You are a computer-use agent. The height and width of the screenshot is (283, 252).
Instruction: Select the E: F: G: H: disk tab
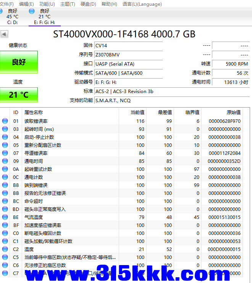pyautogui.click(x=44, y=17)
